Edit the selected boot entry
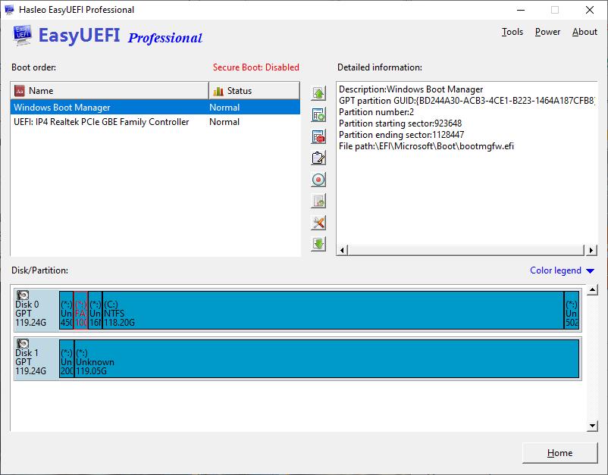 coord(318,158)
